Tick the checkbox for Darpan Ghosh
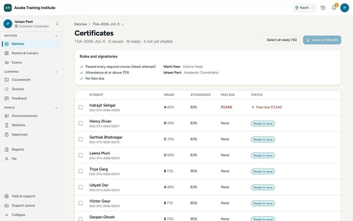 (81, 219)
